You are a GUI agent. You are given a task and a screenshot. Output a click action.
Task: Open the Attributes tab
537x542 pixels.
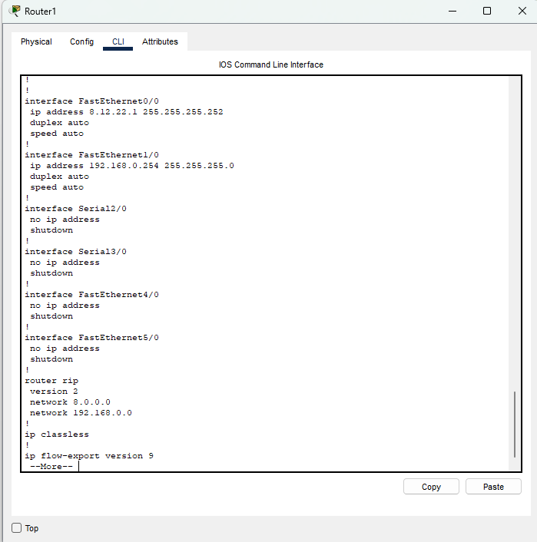pyautogui.click(x=160, y=41)
